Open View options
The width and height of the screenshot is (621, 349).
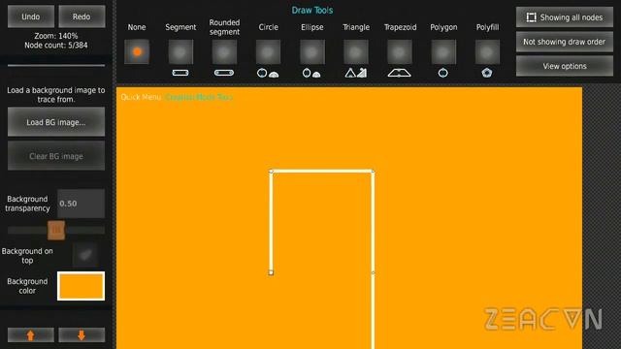[x=565, y=66]
